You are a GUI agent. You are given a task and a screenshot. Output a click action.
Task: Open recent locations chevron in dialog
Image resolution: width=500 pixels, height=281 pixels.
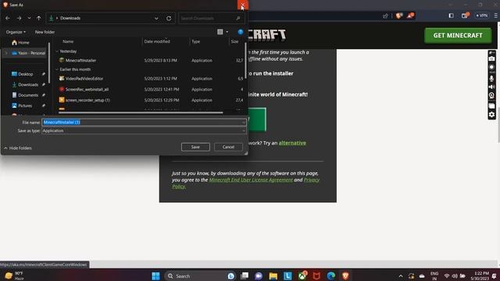coord(29,18)
